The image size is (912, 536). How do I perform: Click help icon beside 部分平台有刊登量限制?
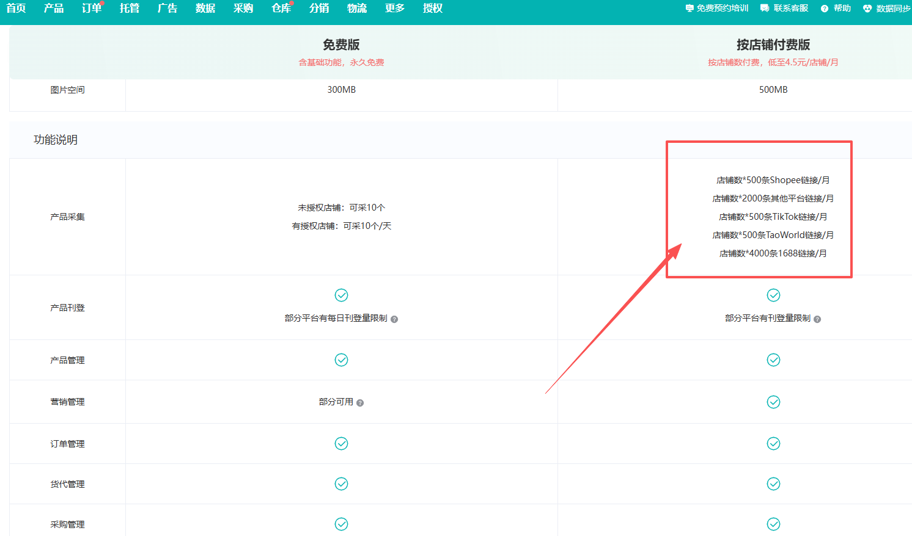tap(817, 319)
